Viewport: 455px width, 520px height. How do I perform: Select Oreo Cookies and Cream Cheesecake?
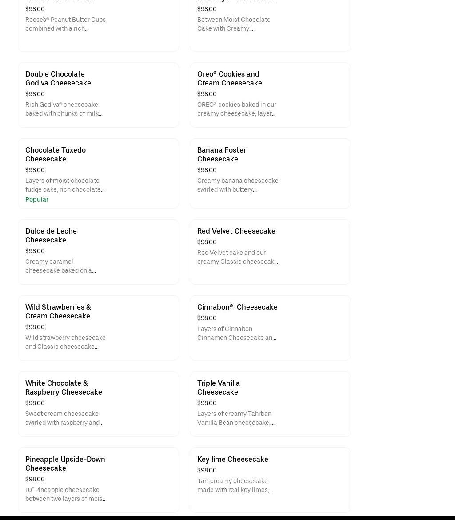229,79
